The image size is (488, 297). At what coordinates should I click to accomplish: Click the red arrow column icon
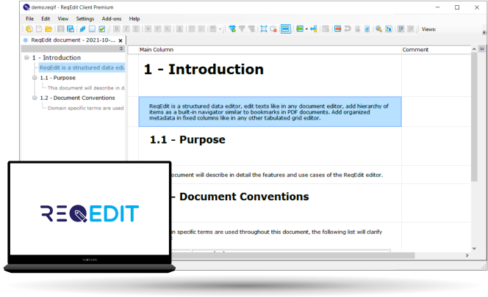point(337,29)
